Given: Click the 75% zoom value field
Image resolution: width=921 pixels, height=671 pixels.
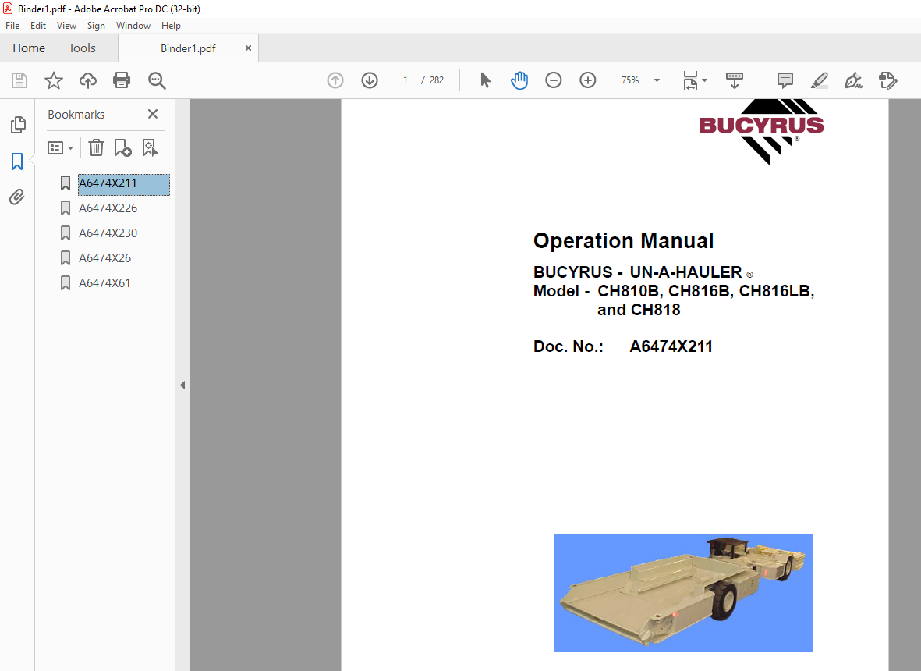Looking at the screenshot, I should [x=630, y=80].
